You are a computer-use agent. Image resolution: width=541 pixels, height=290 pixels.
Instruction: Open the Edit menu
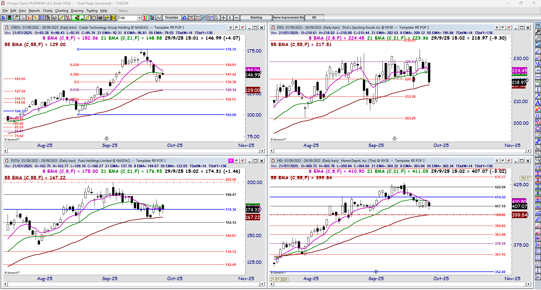pos(13,11)
